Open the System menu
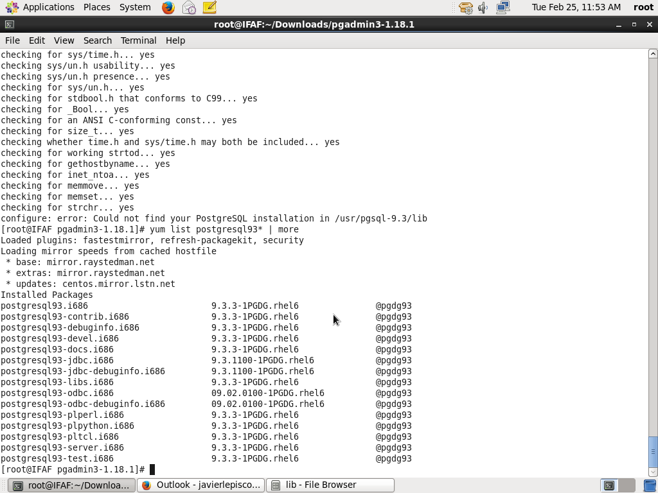This screenshot has height=493, width=658. tap(135, 7)
